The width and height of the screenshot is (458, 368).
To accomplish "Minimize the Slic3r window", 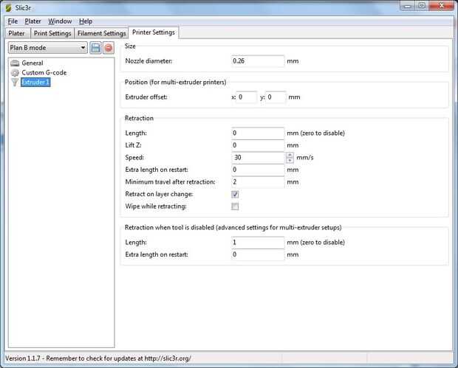I will pos(408,6).
